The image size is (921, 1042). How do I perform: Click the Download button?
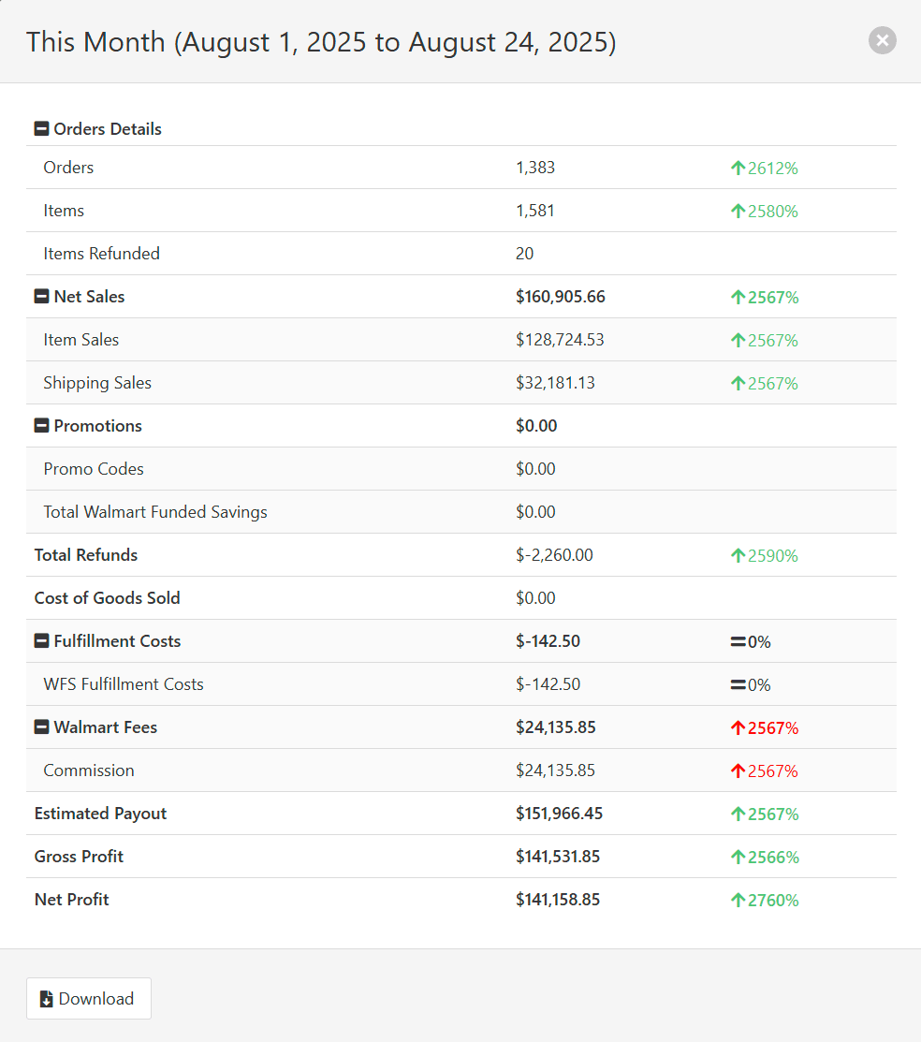(x=88, y=998)
